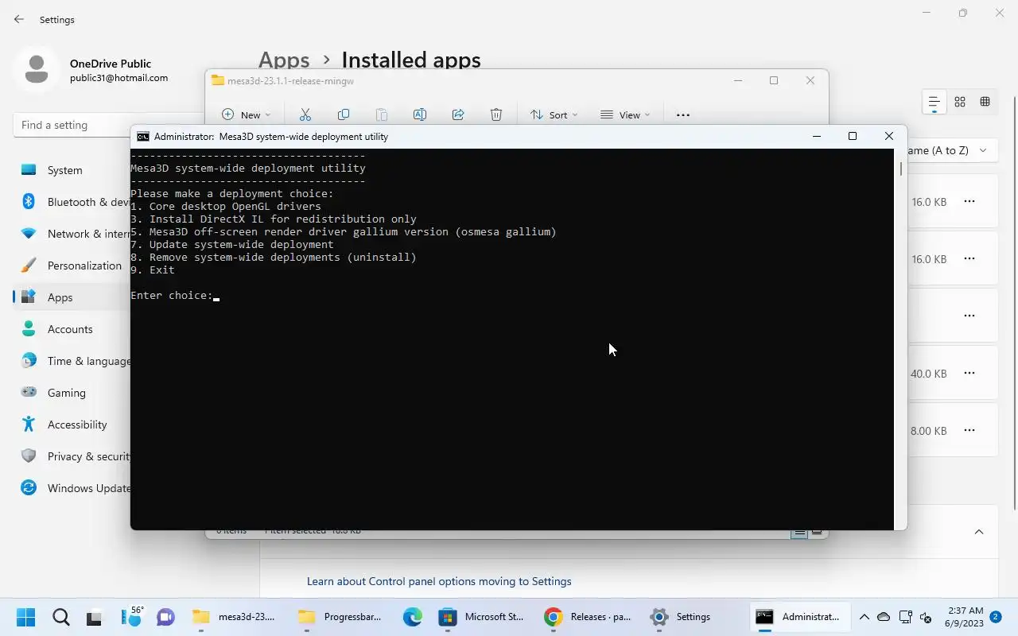The image size is (1018, 636).
Task: Open the Sort dropdown in Explorer
Action: point(554,114)
